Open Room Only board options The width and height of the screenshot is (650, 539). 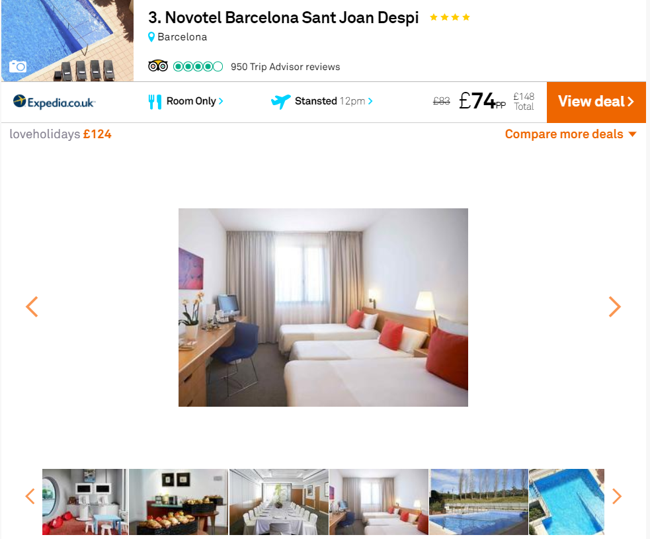click(x=195, y=101)
